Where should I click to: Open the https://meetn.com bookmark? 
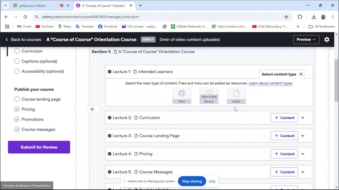pyautogui.click(x=229, y=26)
